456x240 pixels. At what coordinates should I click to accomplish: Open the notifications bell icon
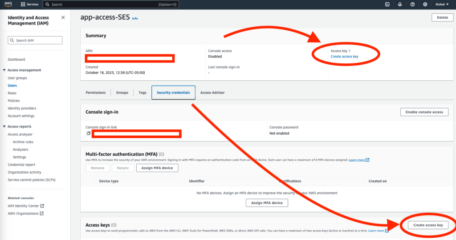pyautogui.click(x=400, y=4)
